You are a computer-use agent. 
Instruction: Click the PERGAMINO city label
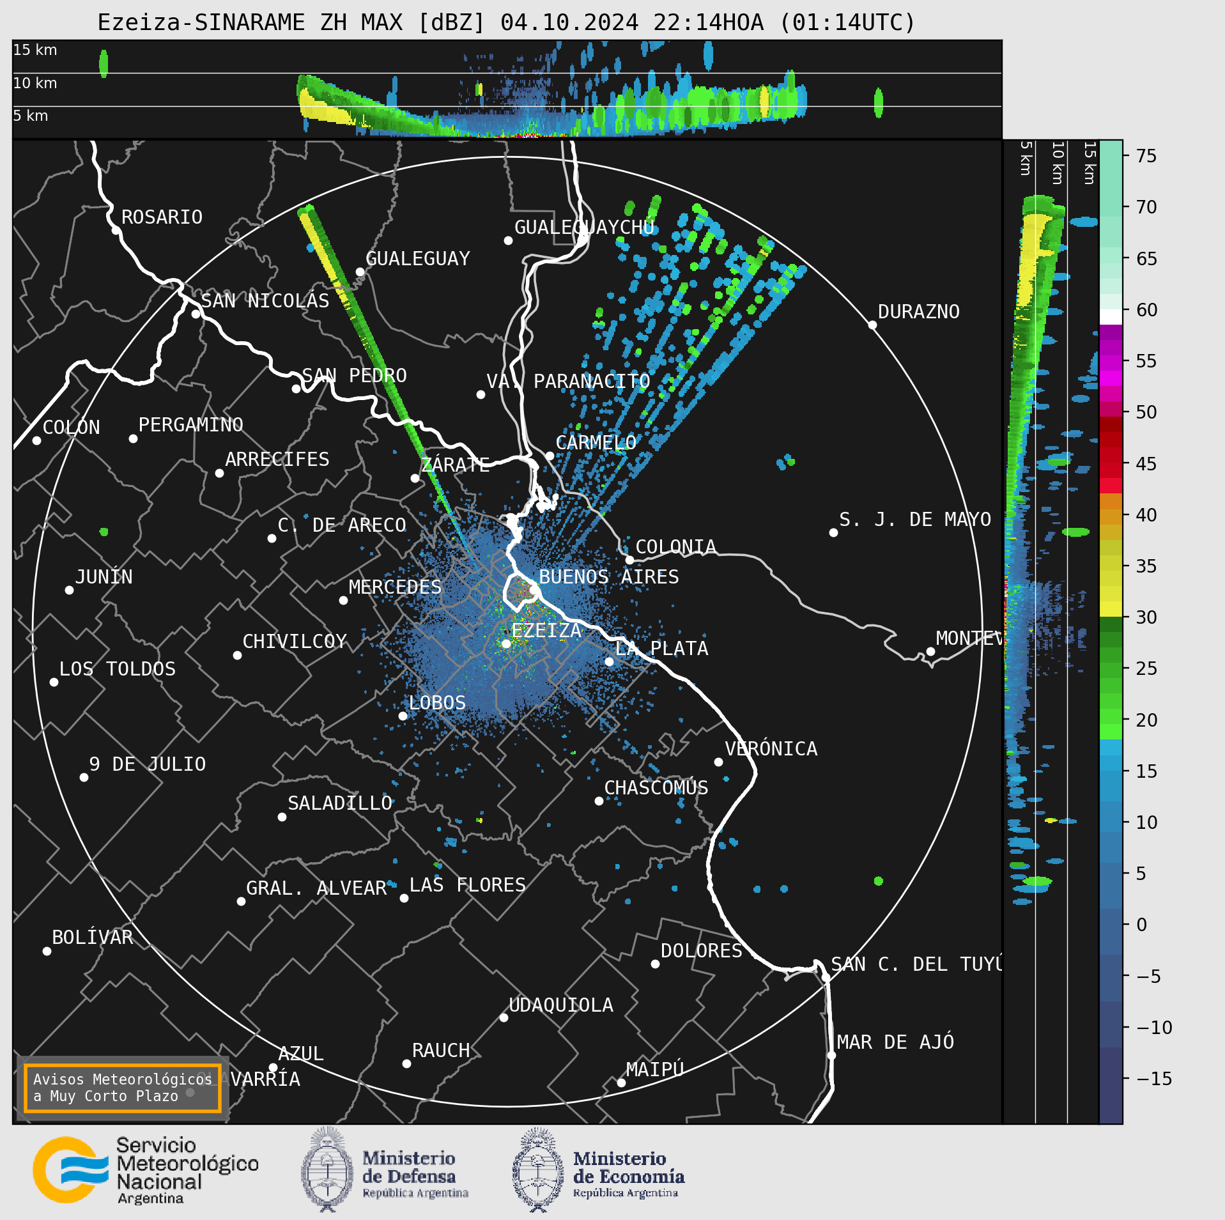click(190, 425)
